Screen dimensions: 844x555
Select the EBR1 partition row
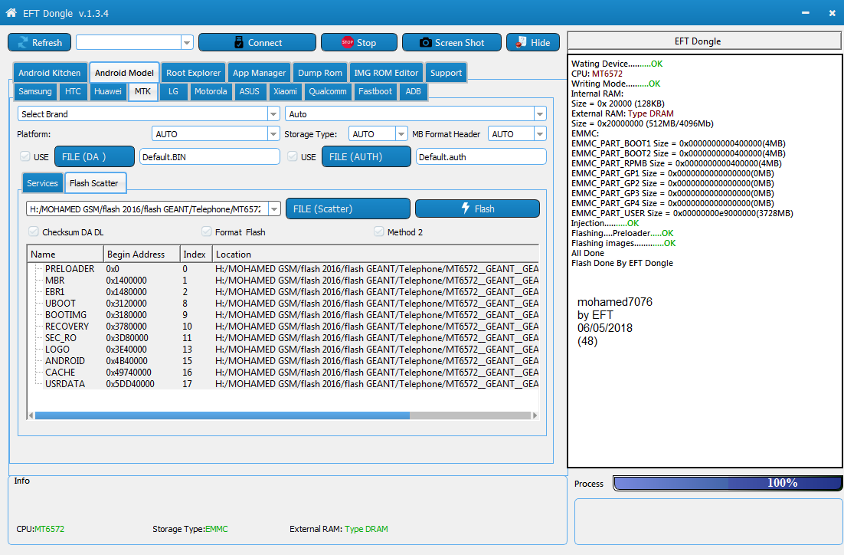click(x=283, y=292)
